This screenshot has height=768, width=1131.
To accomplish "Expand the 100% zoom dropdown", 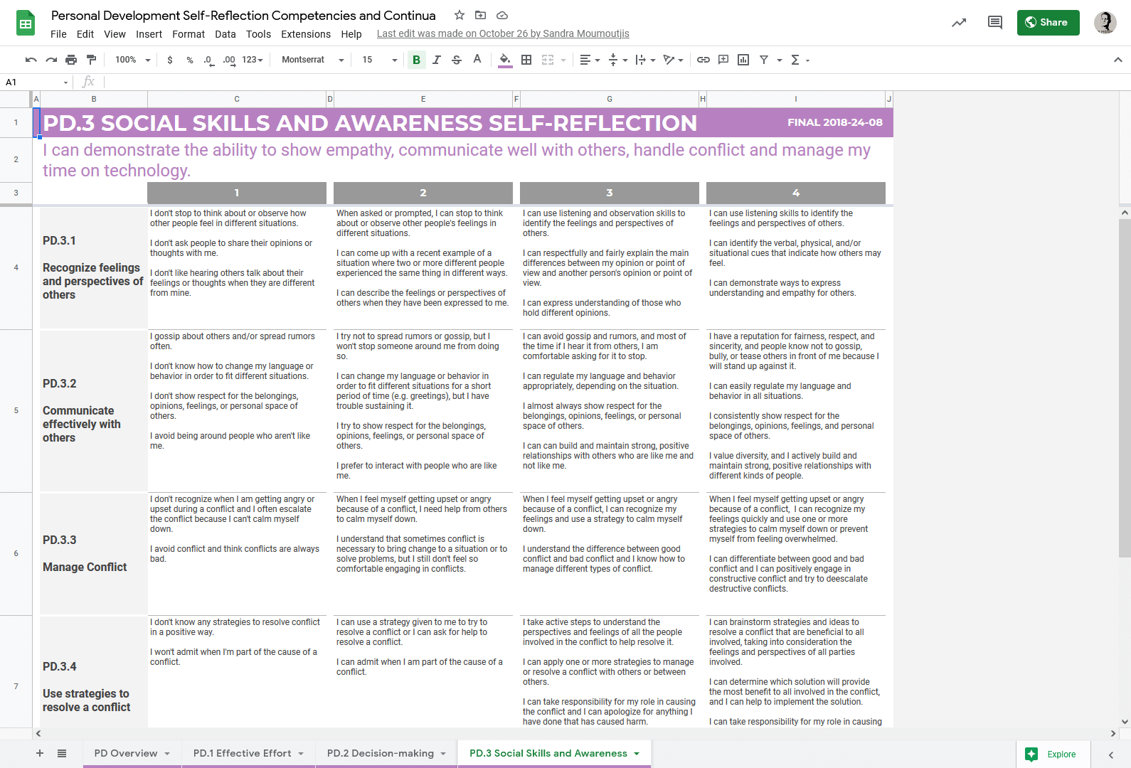I will pos(133,60).
